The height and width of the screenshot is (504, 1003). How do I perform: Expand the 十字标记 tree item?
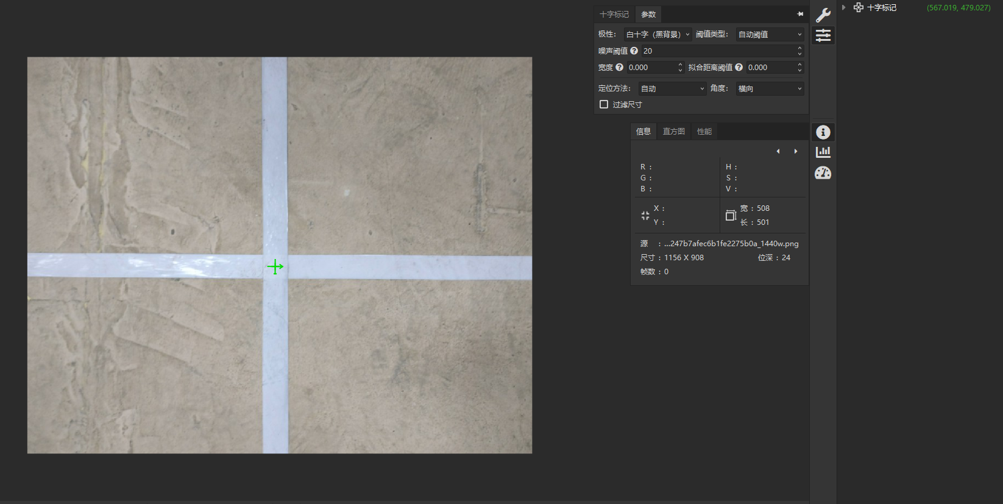point(844,8)
